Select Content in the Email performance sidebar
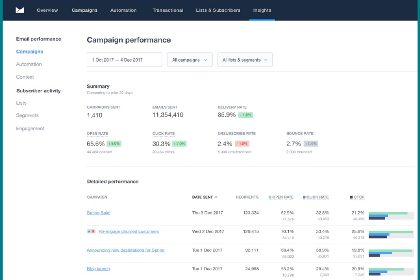The width and height of the screenshot is (420, 280). click(25, 77)
